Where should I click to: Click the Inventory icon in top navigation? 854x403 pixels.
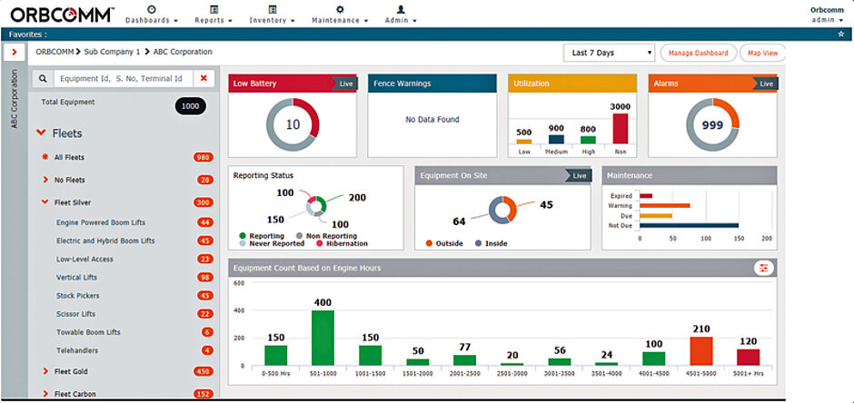274,8
